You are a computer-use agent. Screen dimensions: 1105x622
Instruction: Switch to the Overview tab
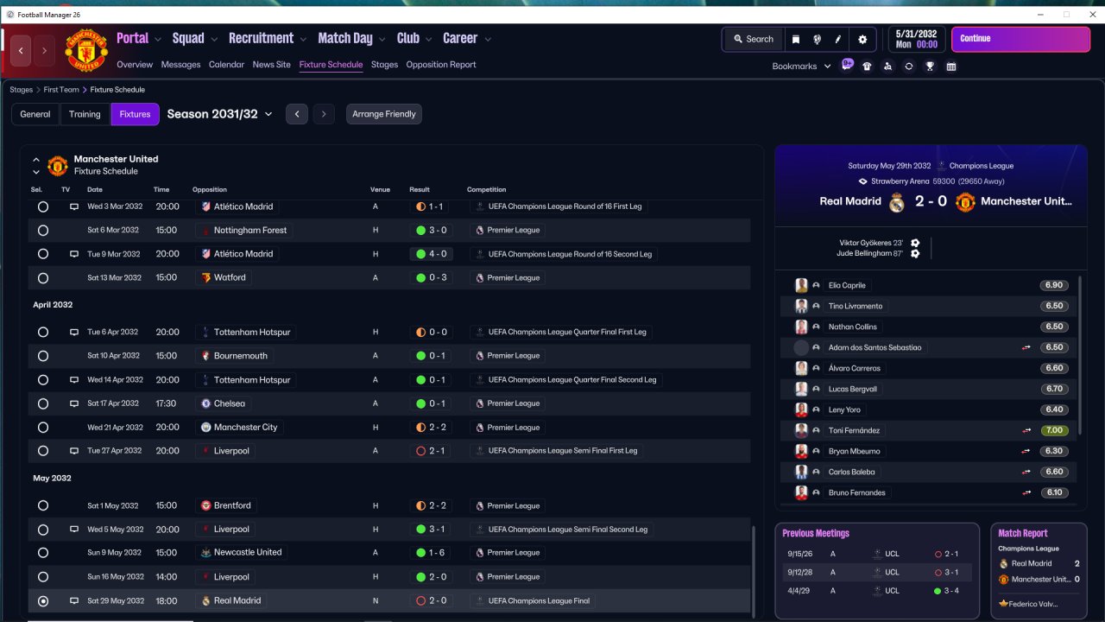click(x=135, y=65)
